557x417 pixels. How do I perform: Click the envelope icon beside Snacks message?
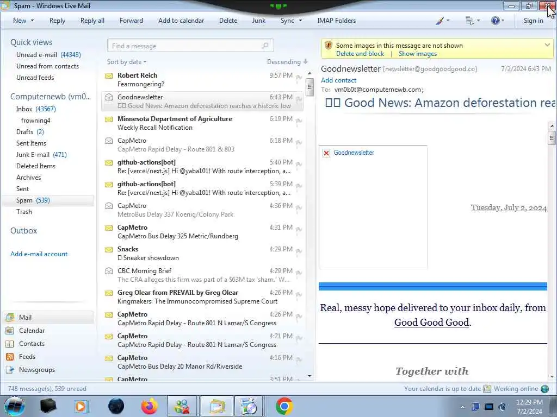coord(109,250)
